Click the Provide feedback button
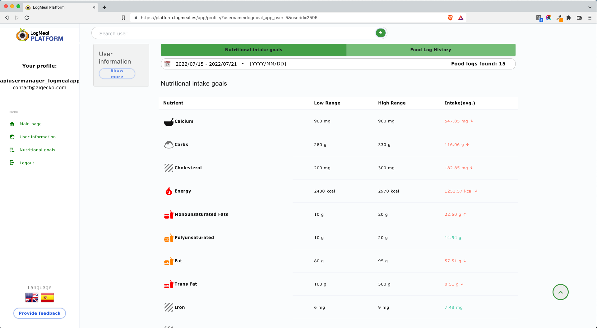 pos(39,313)
